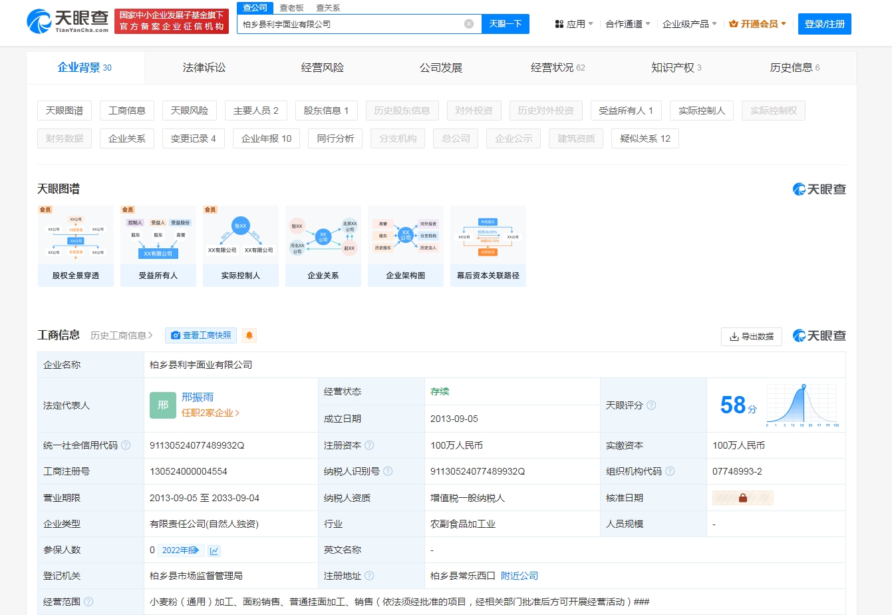Click the help icon next to 注册资本
Screen dimensions: 892x615
click(369, 445)
